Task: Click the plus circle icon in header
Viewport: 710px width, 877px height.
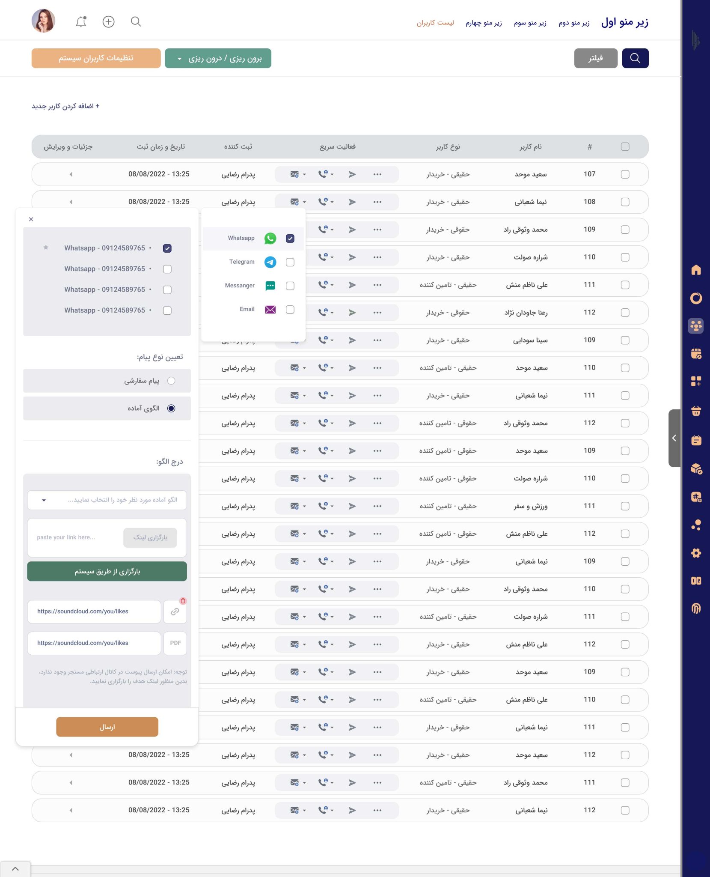Action: tap(109, 22)
